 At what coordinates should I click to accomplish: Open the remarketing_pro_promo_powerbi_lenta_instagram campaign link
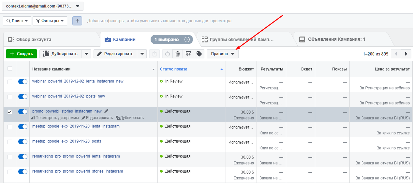click(x=76, y=156)
